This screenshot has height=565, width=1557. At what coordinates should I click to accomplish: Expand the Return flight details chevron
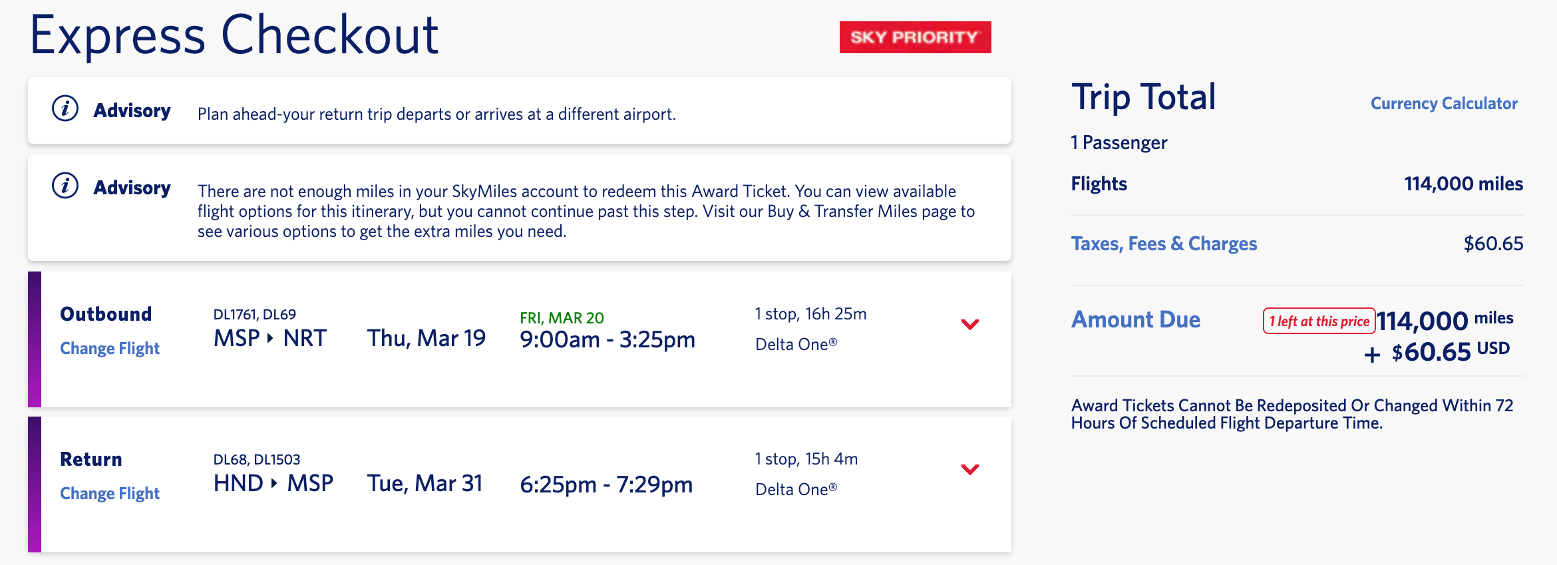pos(969,470)
